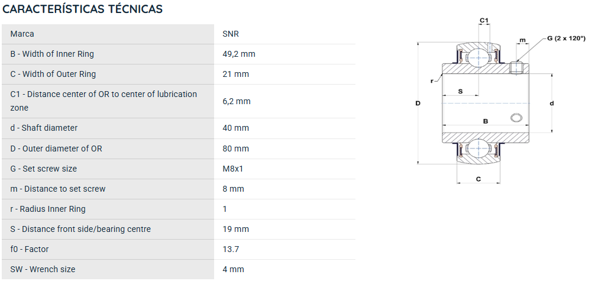Select the B - Width of Inner Ring row
Viewport: 592px width, 284px height.
click(179, 54)
